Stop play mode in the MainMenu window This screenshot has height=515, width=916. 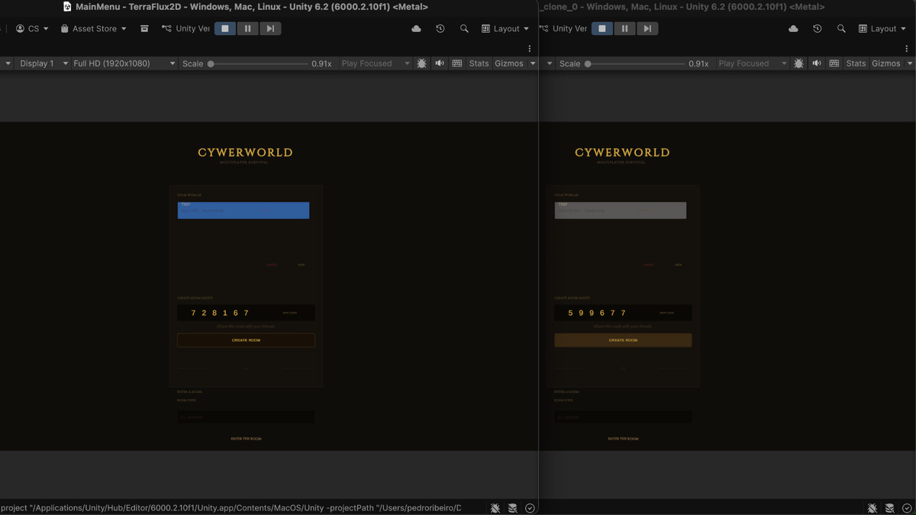(x=224, y=28)
